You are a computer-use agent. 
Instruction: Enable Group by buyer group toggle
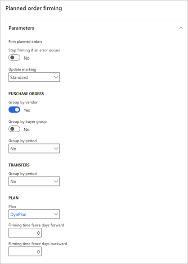tap(14, 129)
